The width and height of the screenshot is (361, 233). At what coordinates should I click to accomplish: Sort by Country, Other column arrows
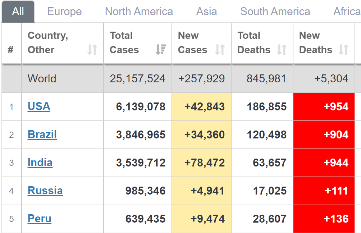tap(92, 50)
